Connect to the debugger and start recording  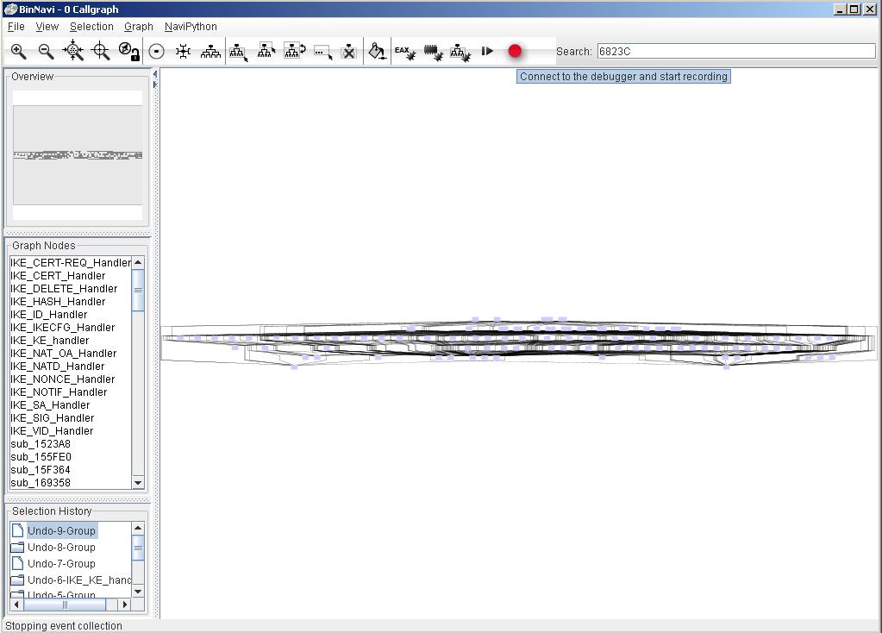514,51
